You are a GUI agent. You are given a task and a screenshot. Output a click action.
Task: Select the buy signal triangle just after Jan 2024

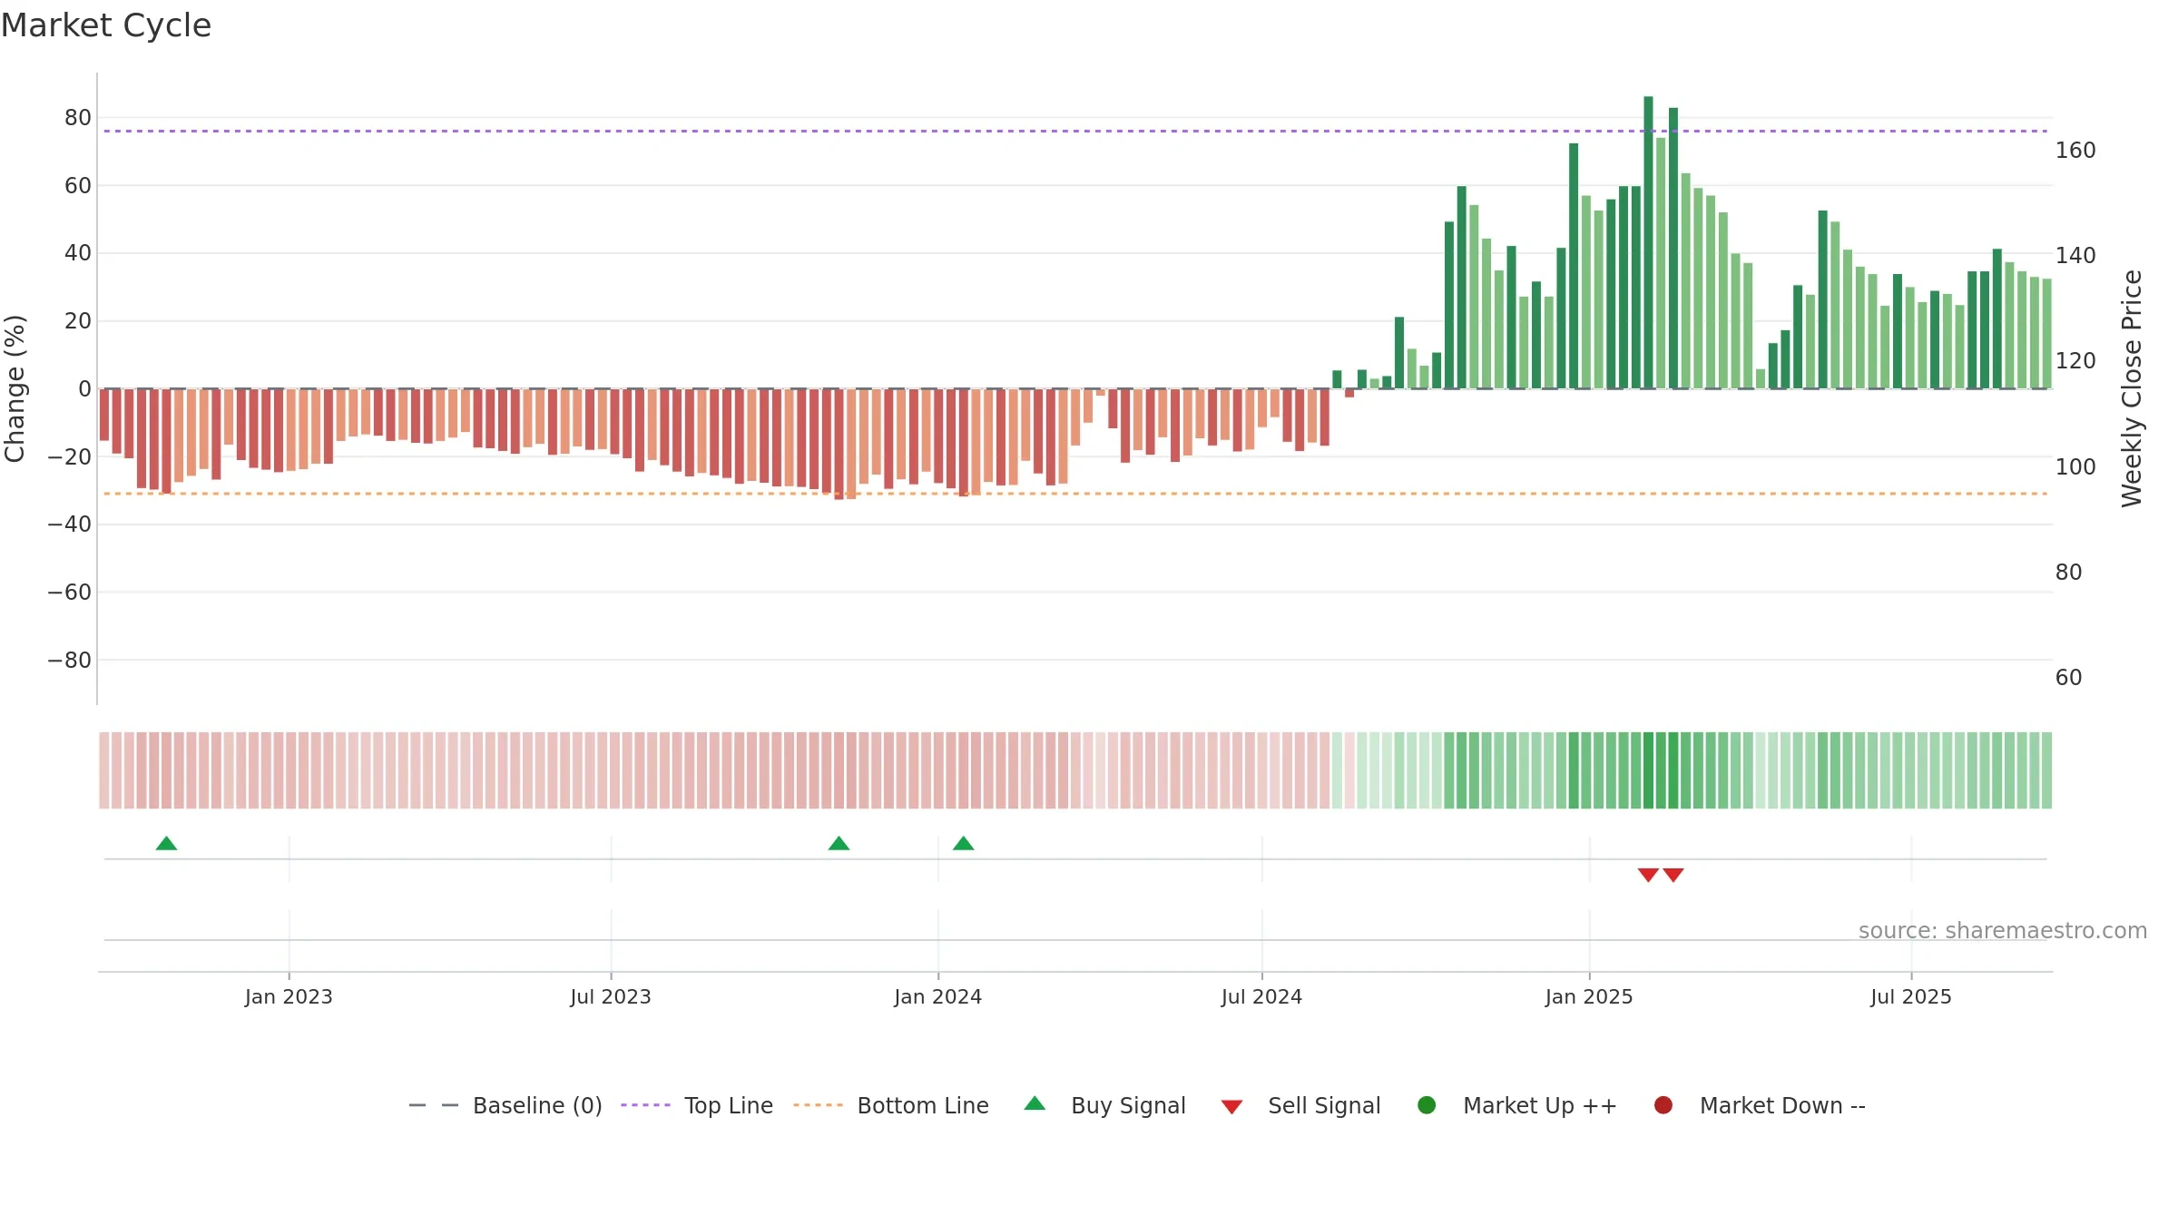[x=964, y=844]
